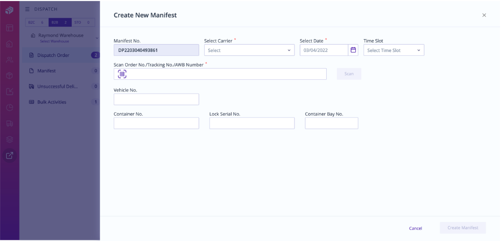501x241 pixels.
Task: Click the Bulk Activities count badge 1
Action: coord(95,102)
